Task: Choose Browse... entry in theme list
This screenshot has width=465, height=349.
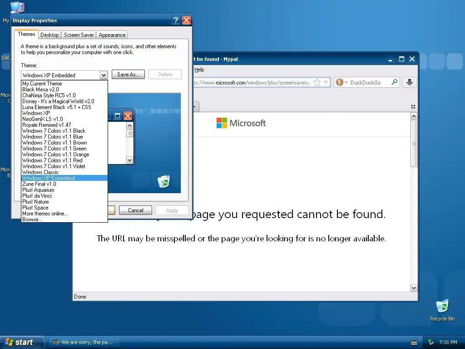Action: click(64, 219)
